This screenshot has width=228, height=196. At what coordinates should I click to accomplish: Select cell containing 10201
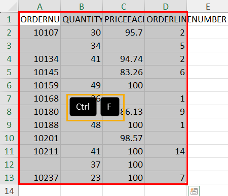tap(40, 138)
